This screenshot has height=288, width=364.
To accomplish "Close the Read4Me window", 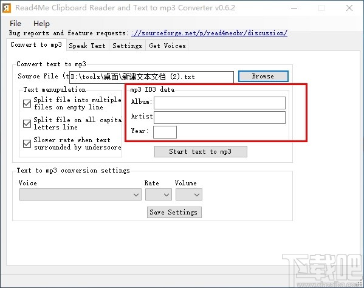I will pyautogui.click(x=349, y=8).
